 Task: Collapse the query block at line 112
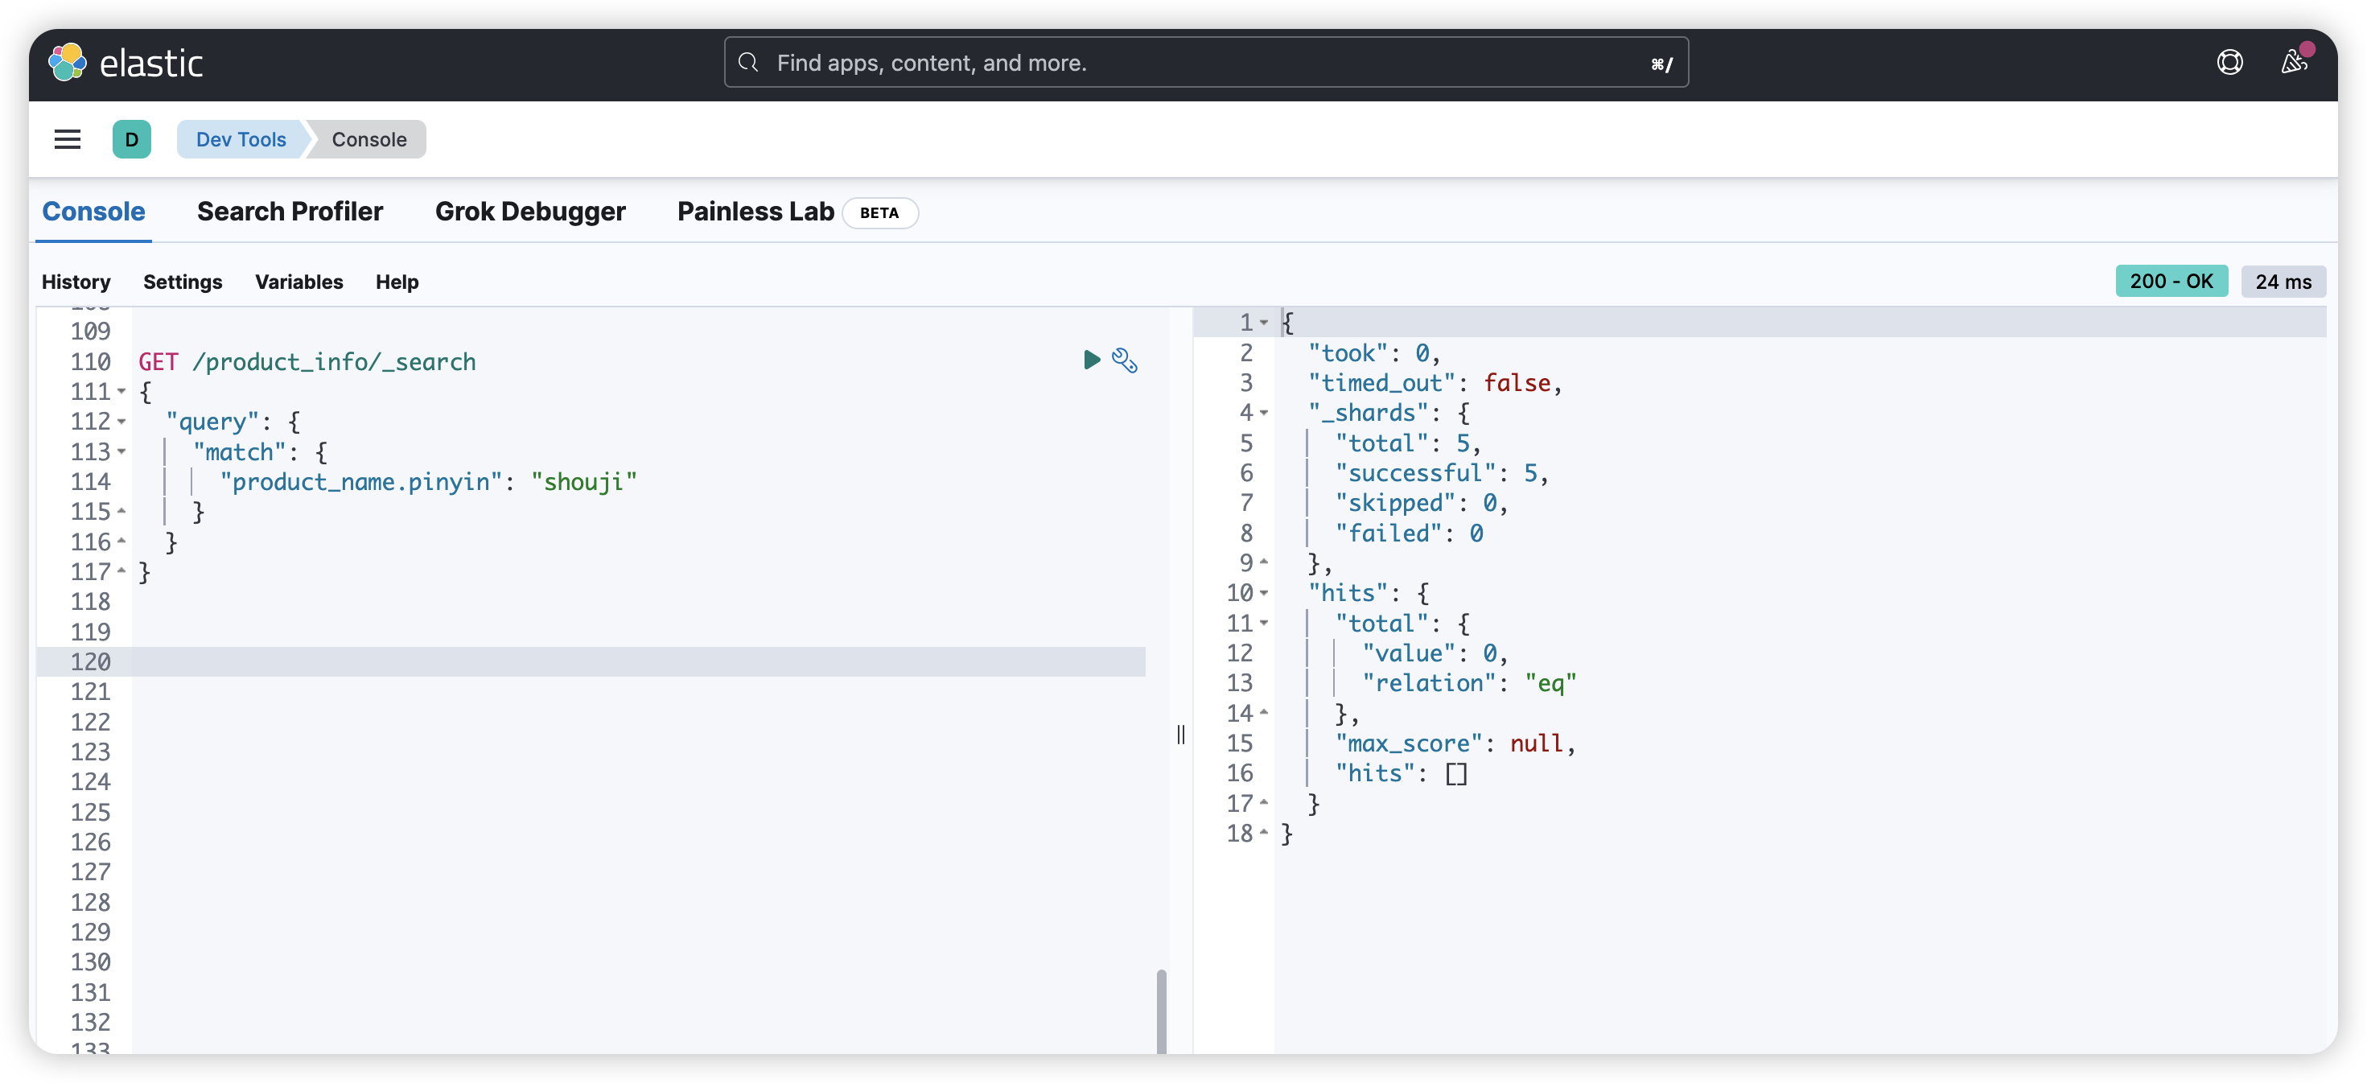[x=121, y=422]
